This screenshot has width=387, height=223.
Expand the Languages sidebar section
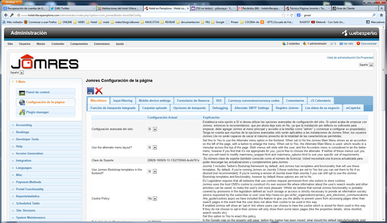coord(46,168)
